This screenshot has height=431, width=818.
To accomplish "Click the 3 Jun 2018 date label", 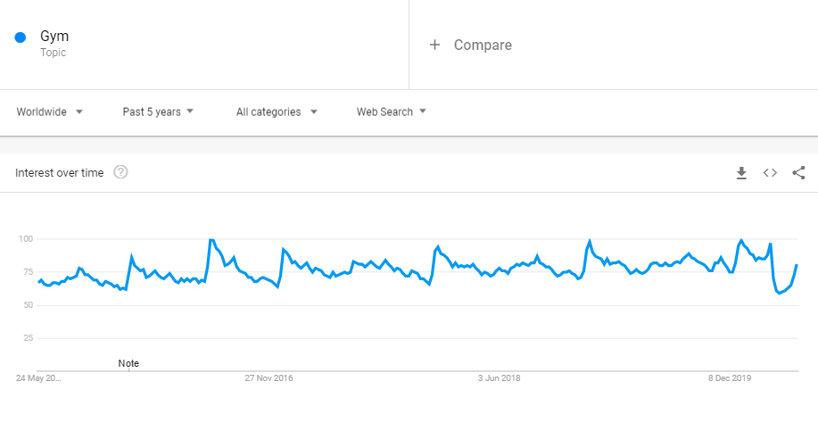I will click(x=499, y=378).
